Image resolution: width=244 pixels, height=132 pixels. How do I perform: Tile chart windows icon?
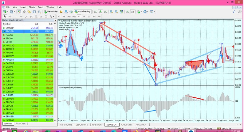click(121, 12)
